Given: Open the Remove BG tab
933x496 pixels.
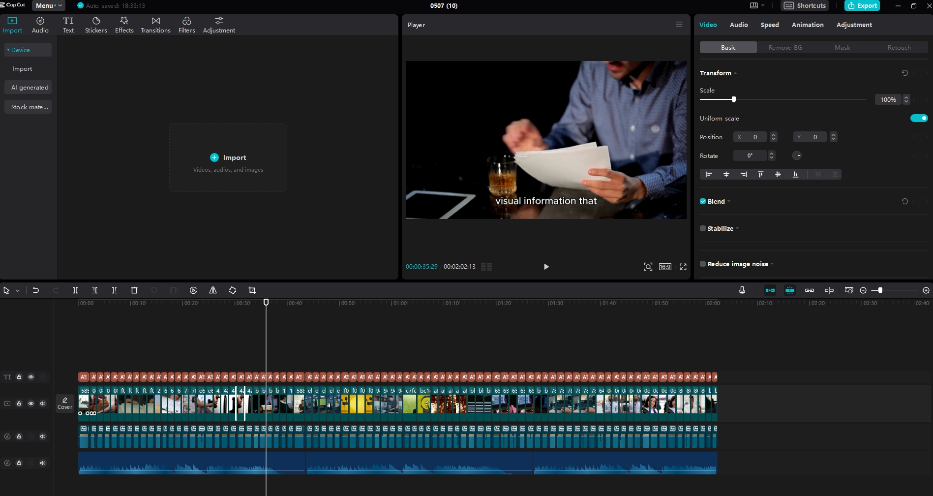Looking at the screenshot, I should coord(785,47).
